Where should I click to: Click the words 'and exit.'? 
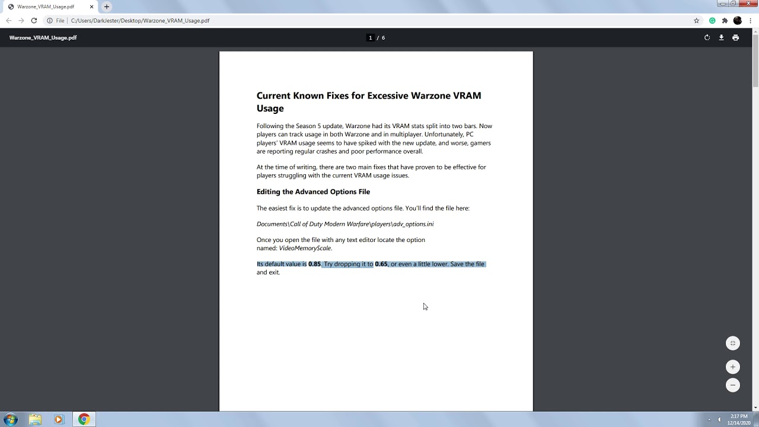pos(268,272)
